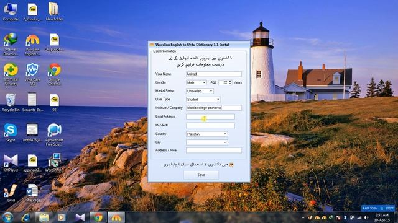
Task: Switch to Chrome on the taskbar
Action: point(98,217)
